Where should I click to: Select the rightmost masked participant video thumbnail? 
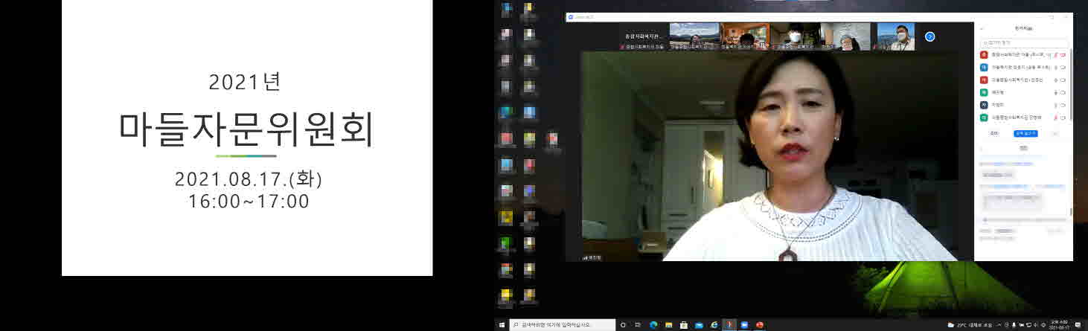[x=895, y=36]
